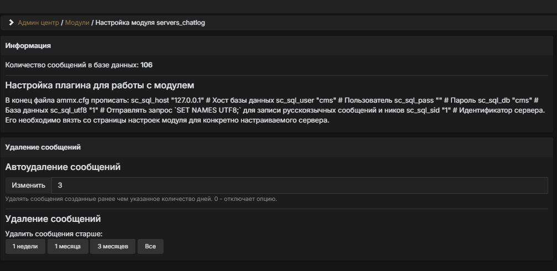Click the ammx.cfg configuration instructions paragraph
Image resolution: width=557 pixels, height=271 pixels.
coord(275,110)
